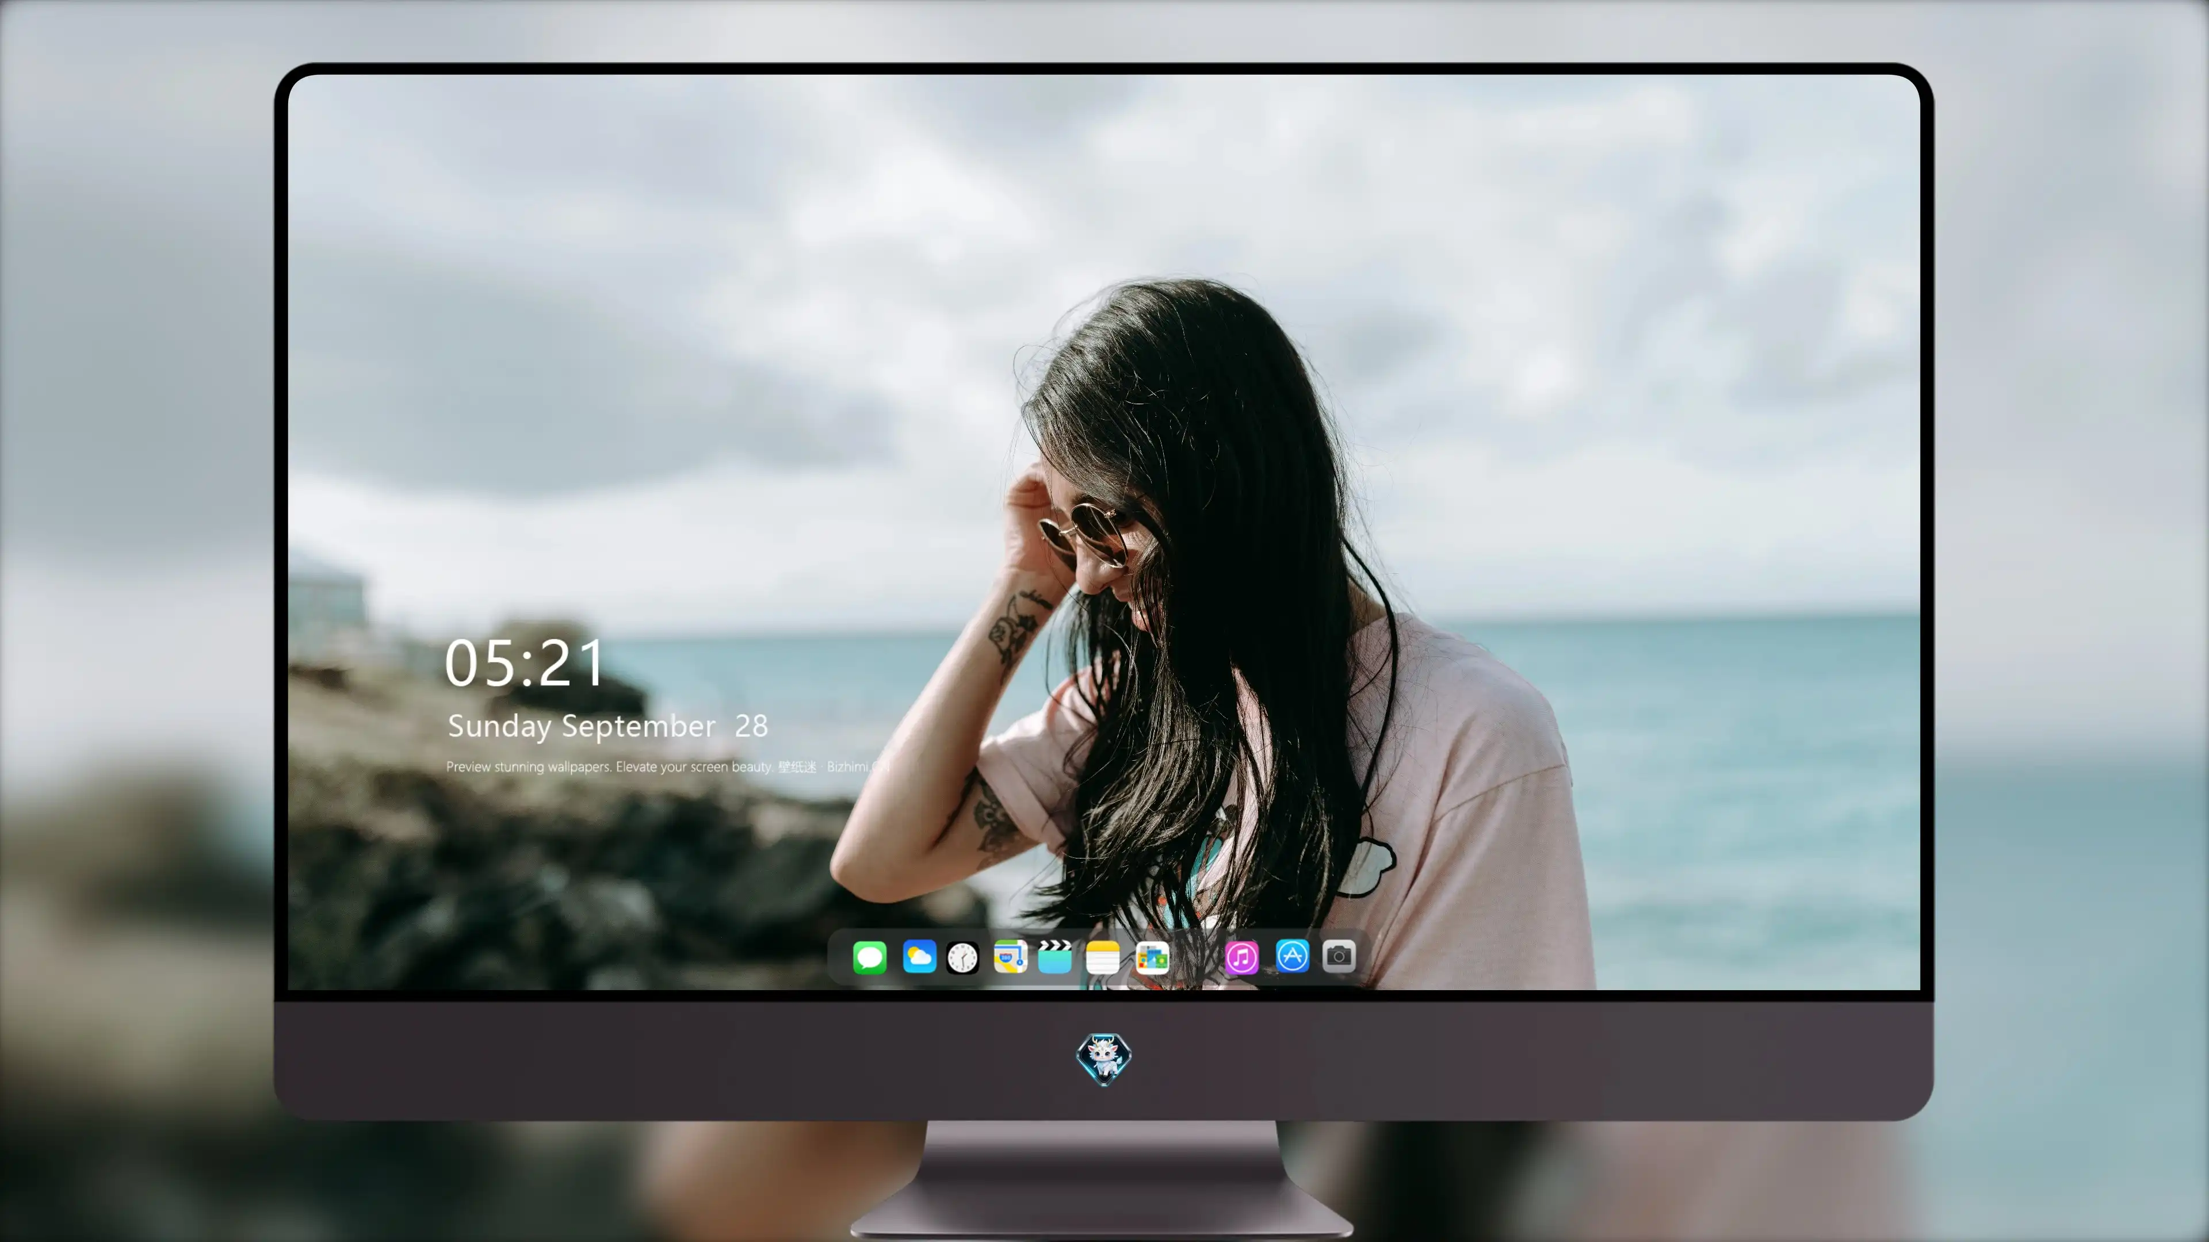Click the cat mascot logo on monitor chin
Screen dimensions: 2209x1242
point(1104,1059)
